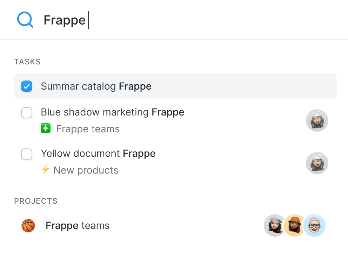Click the orange-hat member avatar in Frappe teams
Screen dimensions: 348x259
coord(294,225)
